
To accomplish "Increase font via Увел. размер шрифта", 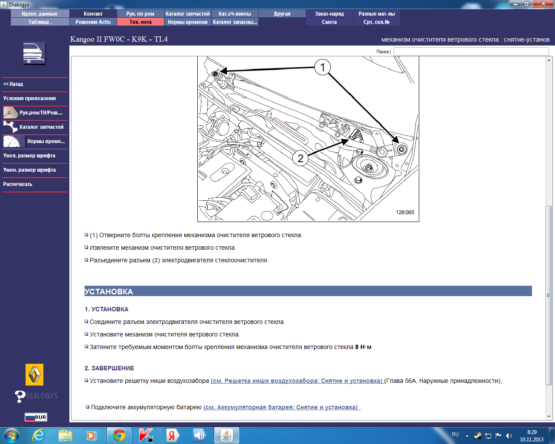I will click(x=35, y=156).
